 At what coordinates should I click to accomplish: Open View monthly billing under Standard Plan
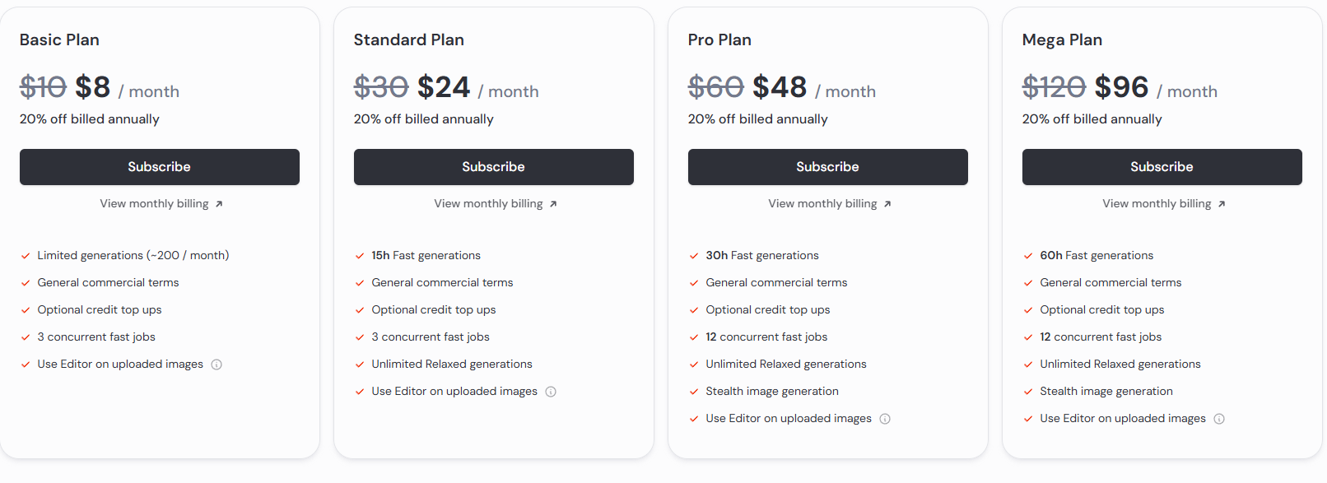point(488,203)
